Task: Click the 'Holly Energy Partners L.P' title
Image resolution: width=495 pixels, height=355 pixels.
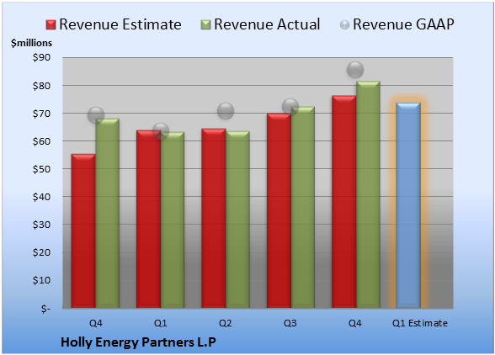Action: 138,342
